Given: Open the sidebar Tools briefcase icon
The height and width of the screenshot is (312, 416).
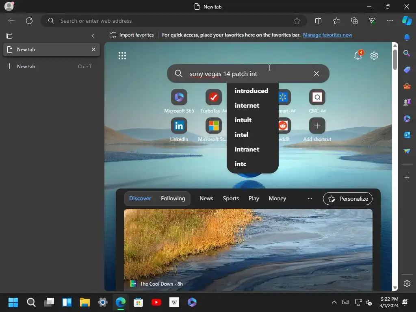Looking at the screenshot, I should 407,86.
